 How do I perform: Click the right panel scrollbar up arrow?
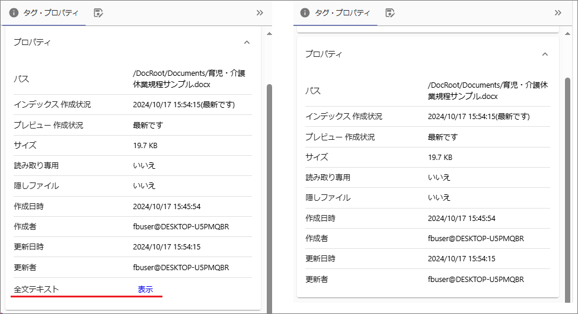(x=567, y=34)
